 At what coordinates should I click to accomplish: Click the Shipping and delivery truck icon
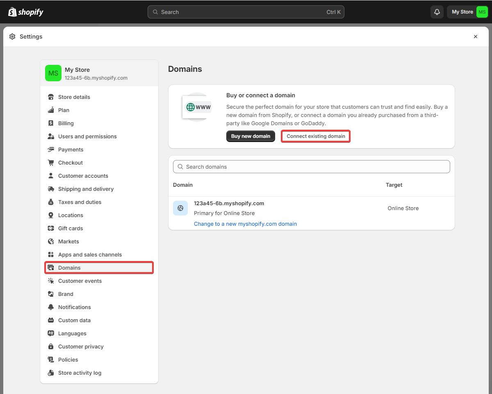[51, 189]
